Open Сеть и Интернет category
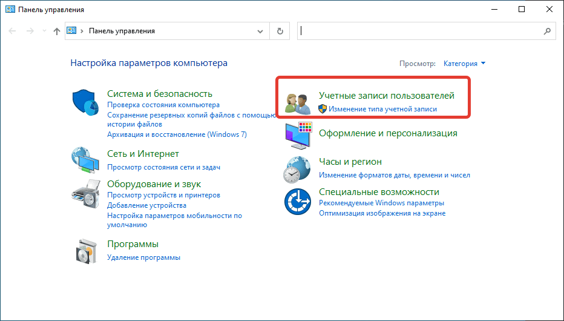 click(x=143, y=154)
